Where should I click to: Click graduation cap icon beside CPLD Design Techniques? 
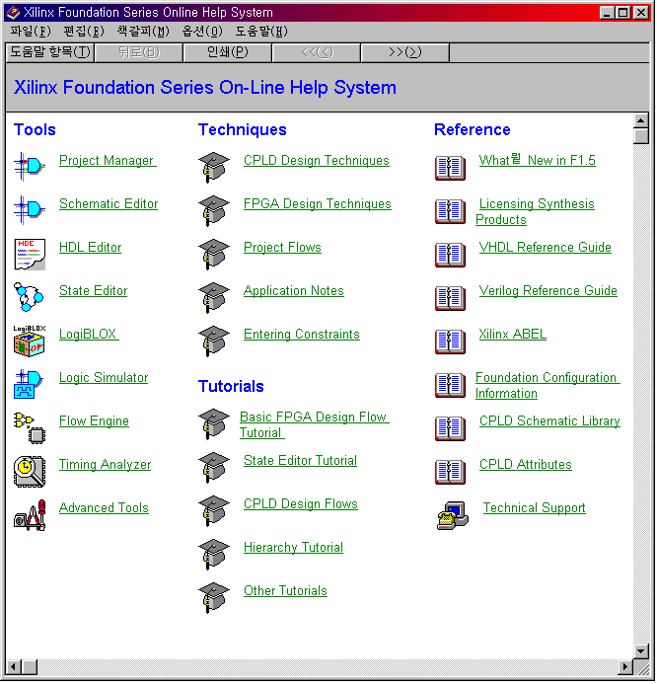point(214,168)
